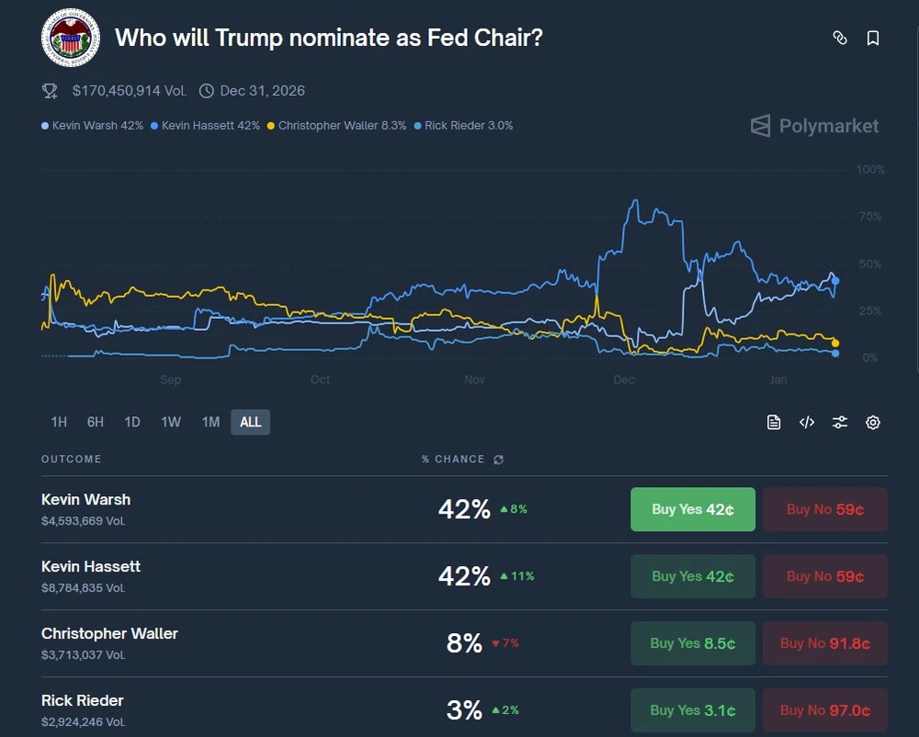Viewport: 919px width, 737px height.
Task: Buy Yes for Kevin Warsh at 42¢
Action: click(692, 509)
